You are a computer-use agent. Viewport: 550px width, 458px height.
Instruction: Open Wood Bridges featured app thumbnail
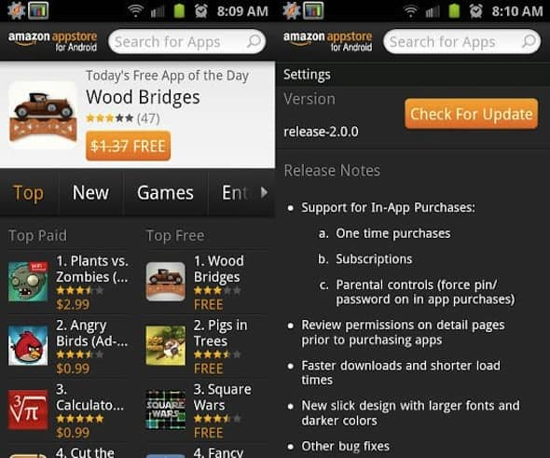[x=43, y=116]
